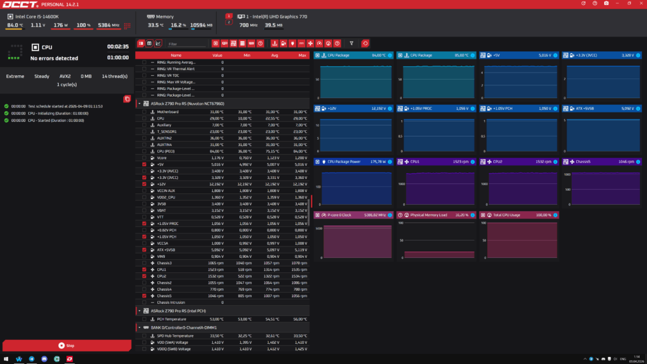This screenshot has width=647, height=364.
Task: Toggle the memory hardware filter icon
Action: [x=251, y=44]
